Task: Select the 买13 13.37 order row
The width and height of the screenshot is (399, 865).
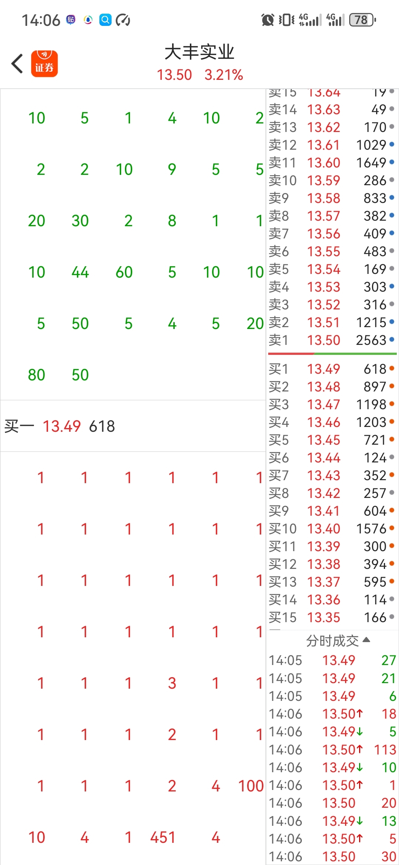Action: point(332,582)
